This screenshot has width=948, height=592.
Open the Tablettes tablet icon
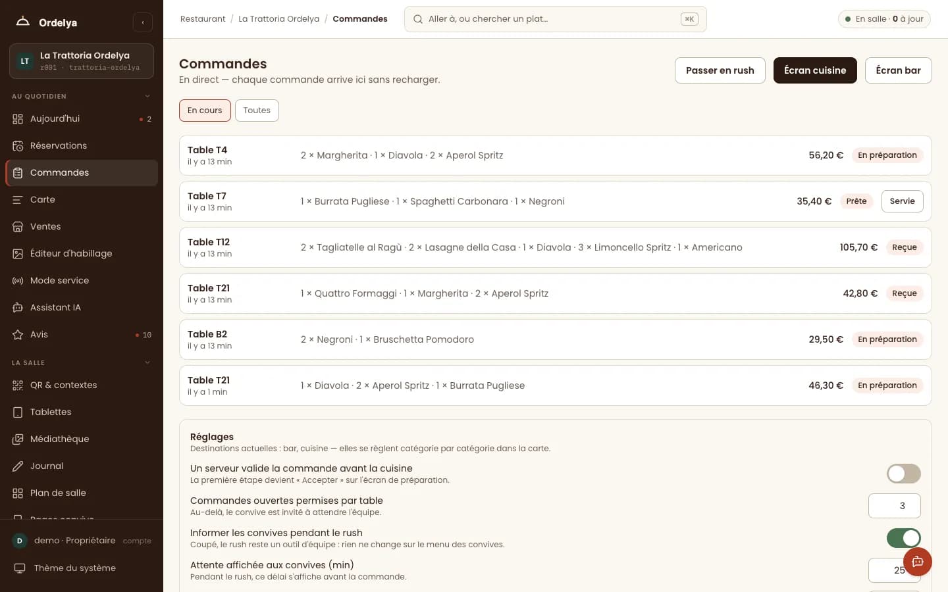pos(18,412)
